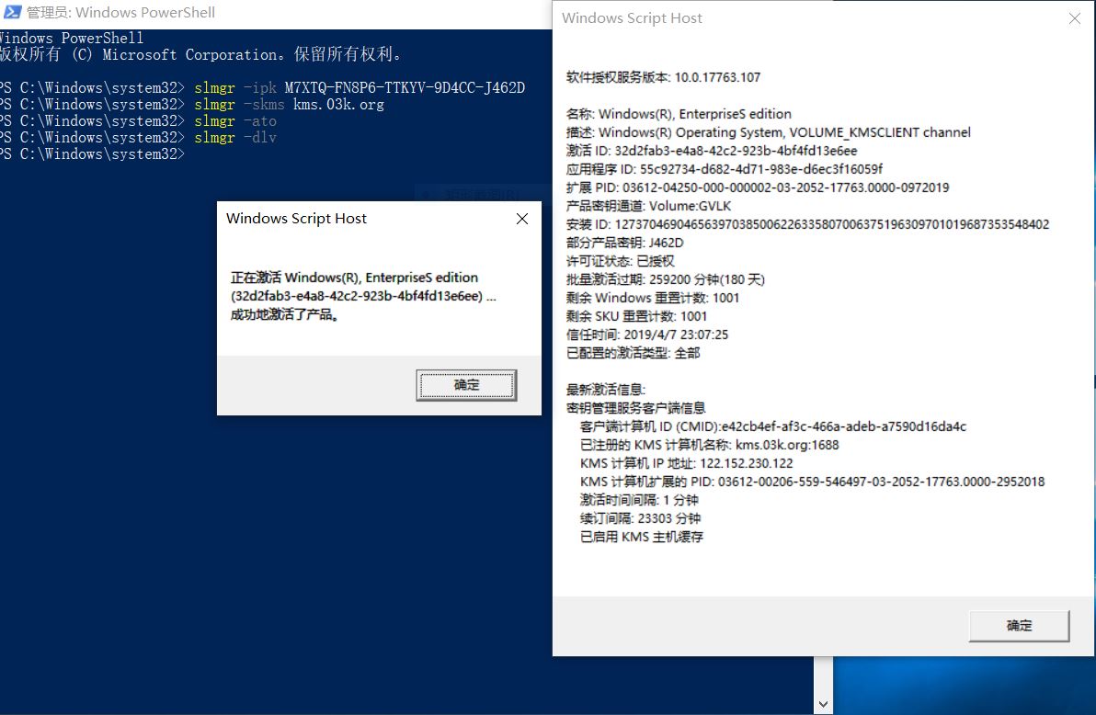Confirm the successful activation dialog with 确定

[x=466, y=385]
